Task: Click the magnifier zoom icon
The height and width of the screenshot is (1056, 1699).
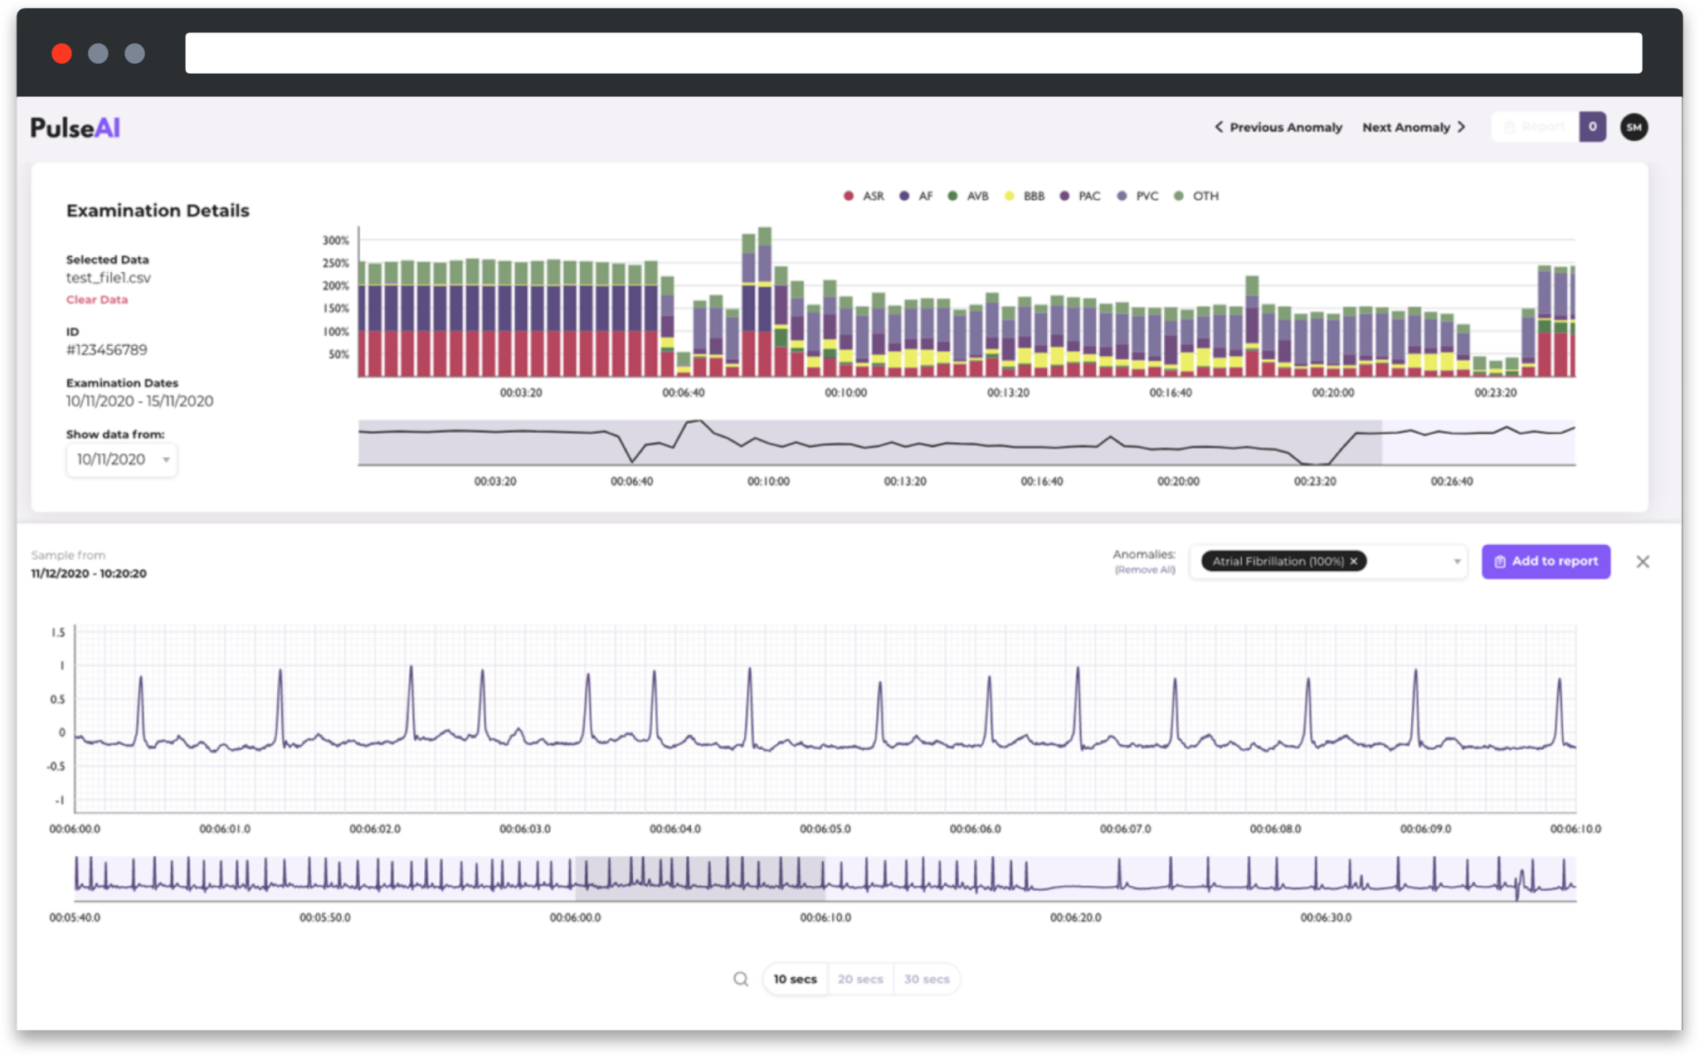Action: [x=741, y=979]
